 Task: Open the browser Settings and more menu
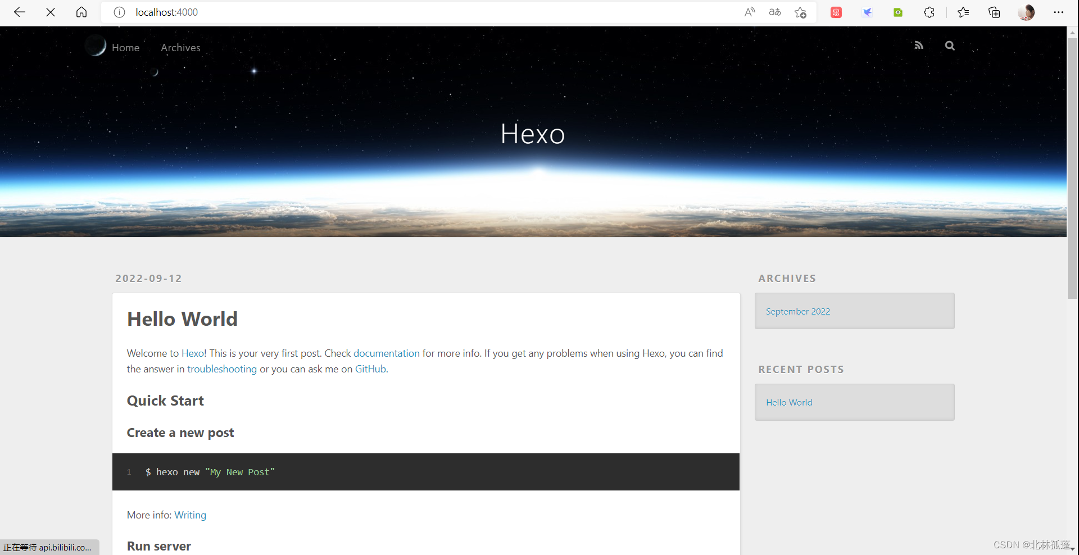[x=1059, y=12]
